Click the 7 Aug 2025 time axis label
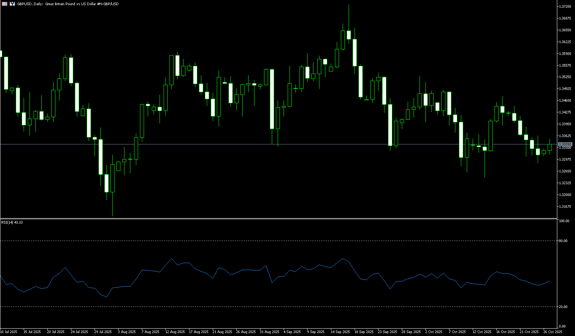The width and height of the screenshot is (575, 336). (150, 332)
